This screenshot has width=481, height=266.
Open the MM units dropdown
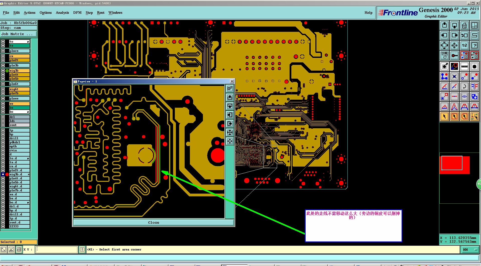[470, 249]
